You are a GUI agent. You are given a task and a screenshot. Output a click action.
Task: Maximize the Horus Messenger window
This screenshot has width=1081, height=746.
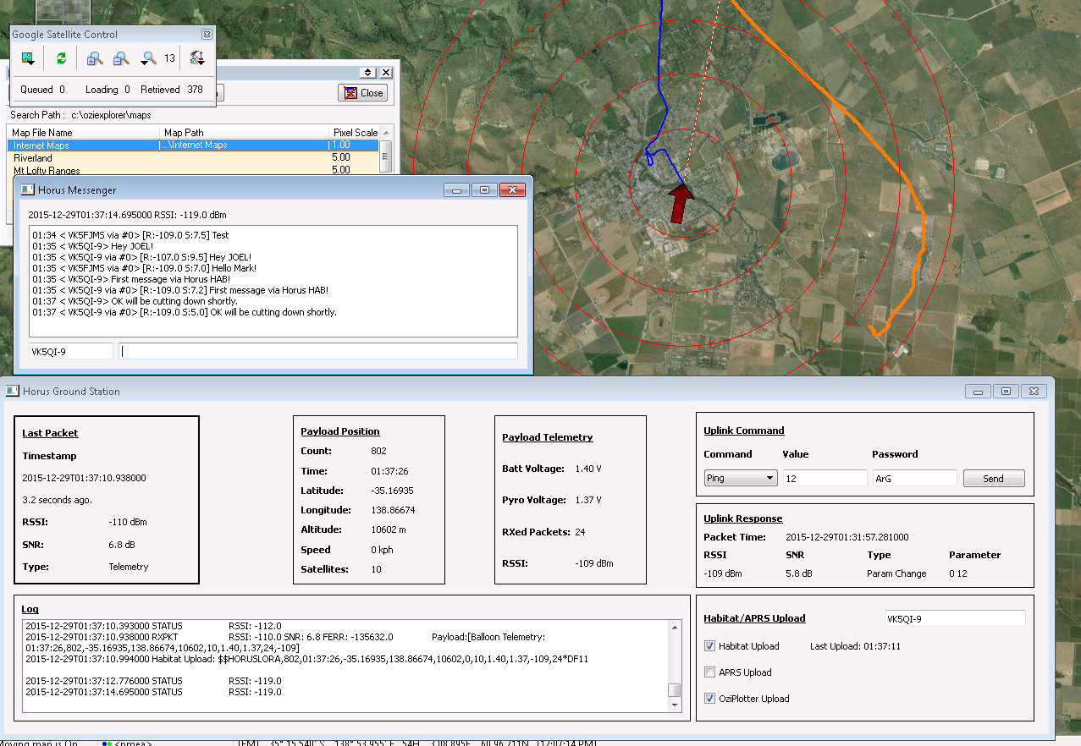tap(484, 190)
